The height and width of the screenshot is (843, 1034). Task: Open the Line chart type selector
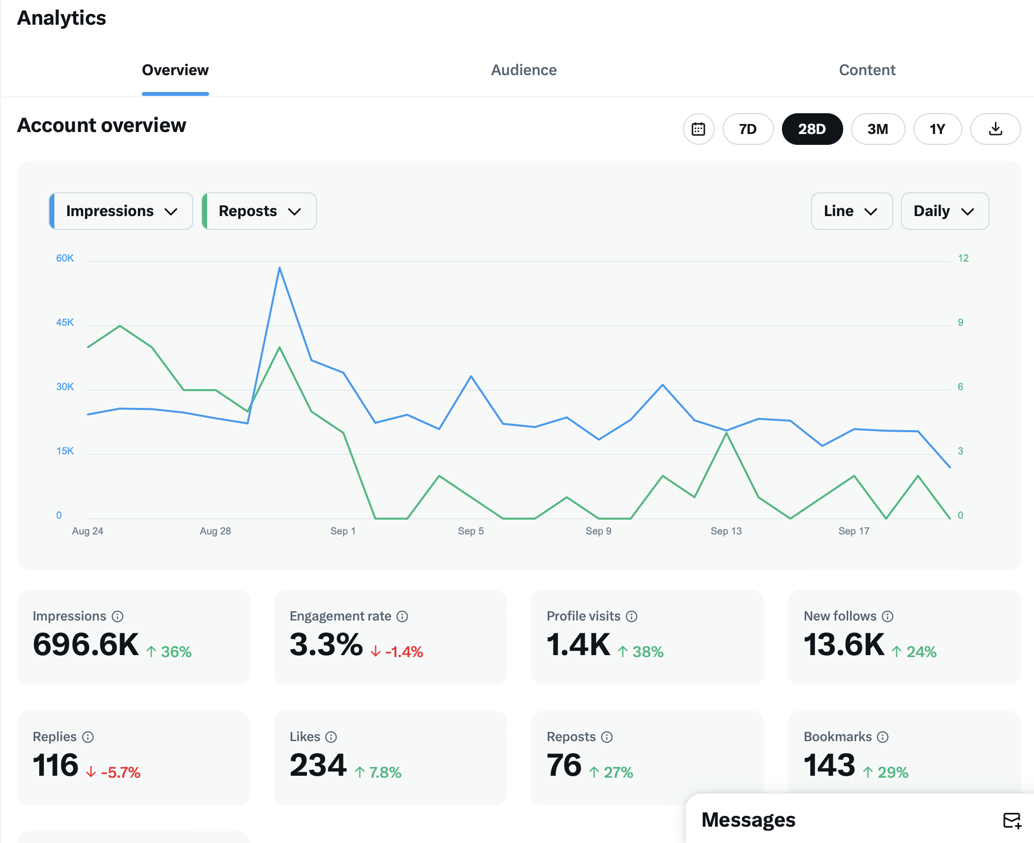852,211
